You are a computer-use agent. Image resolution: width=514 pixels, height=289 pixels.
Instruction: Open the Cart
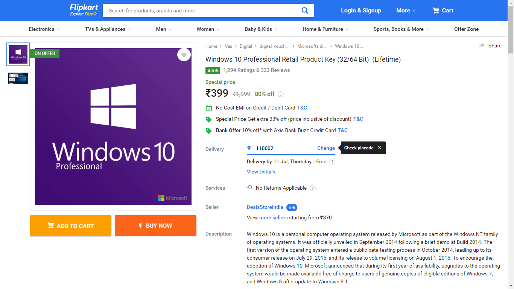point(443,11)
